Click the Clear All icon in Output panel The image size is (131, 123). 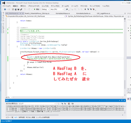[x=69, y=103]
